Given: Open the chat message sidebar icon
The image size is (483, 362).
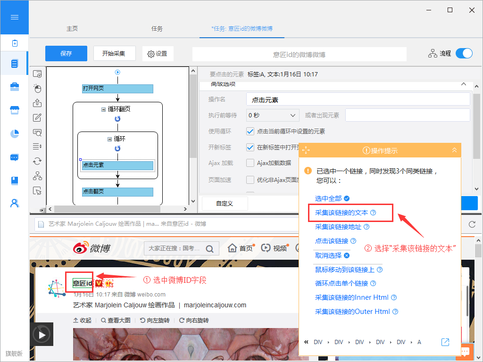Looking at the screenshot, I should (15, 157).
